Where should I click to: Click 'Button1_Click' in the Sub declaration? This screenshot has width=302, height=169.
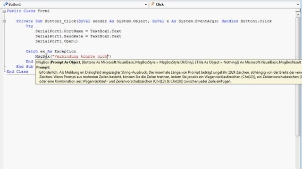click(60, 21)
